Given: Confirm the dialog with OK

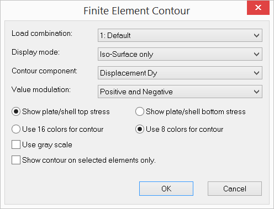Looking at the screenshot, I should (166, 189).
